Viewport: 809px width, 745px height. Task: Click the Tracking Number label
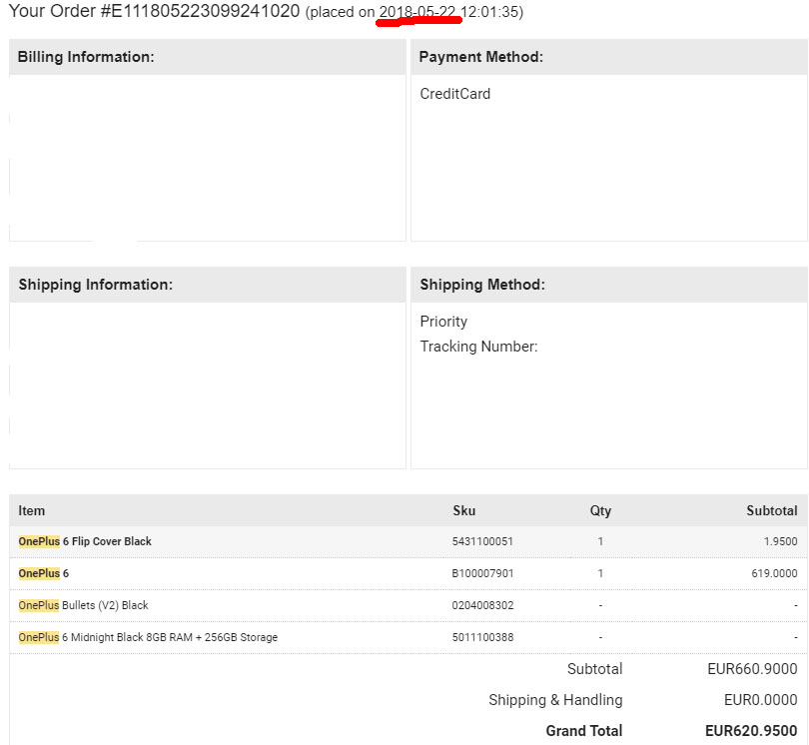coord(478,347)
